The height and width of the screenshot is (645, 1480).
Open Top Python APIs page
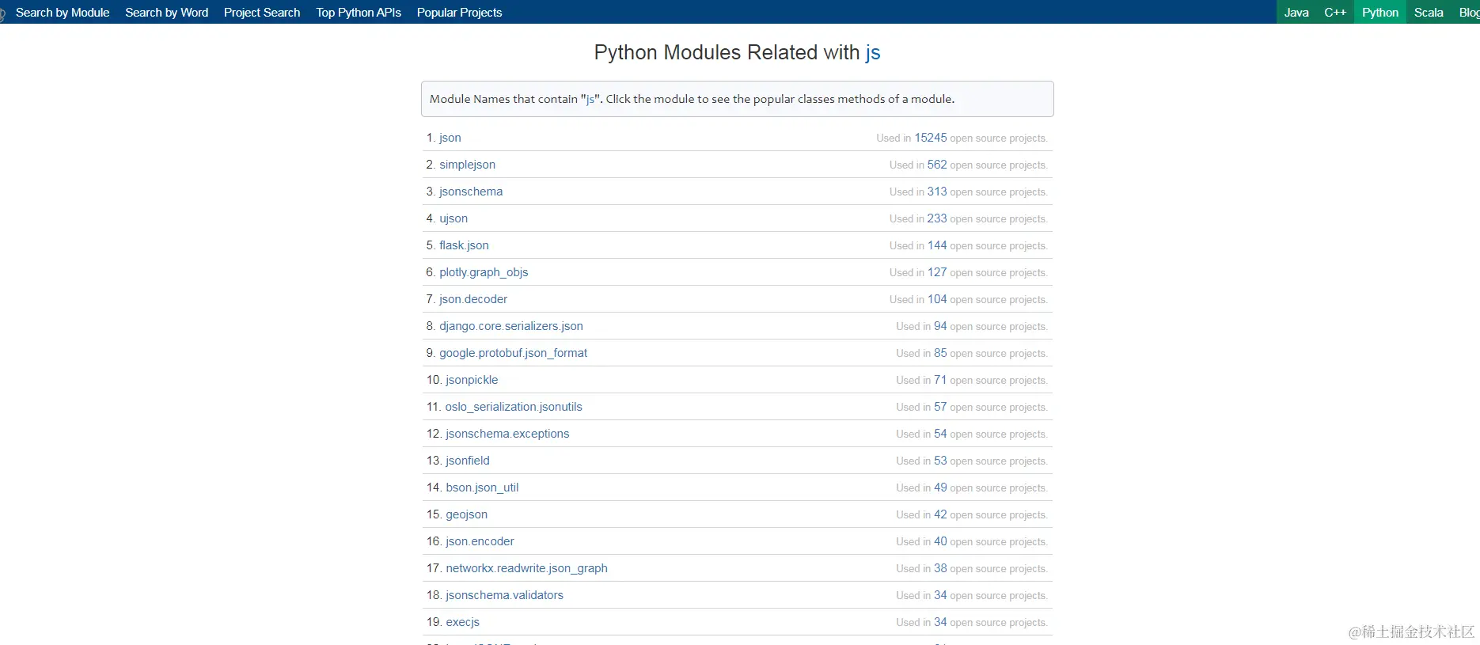[359, 13]
